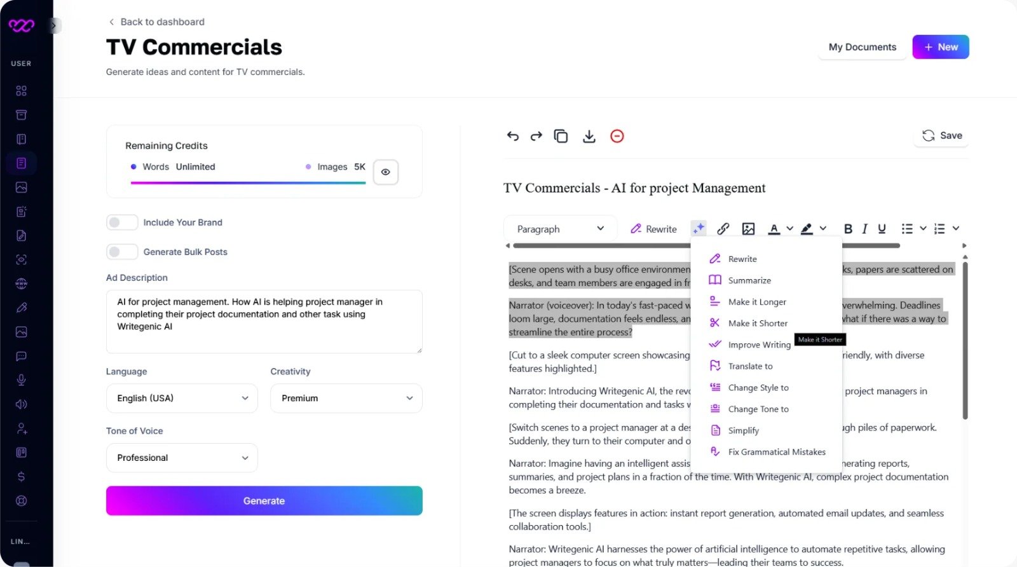Enable Include Your Brand toggle

click(122, 222)
